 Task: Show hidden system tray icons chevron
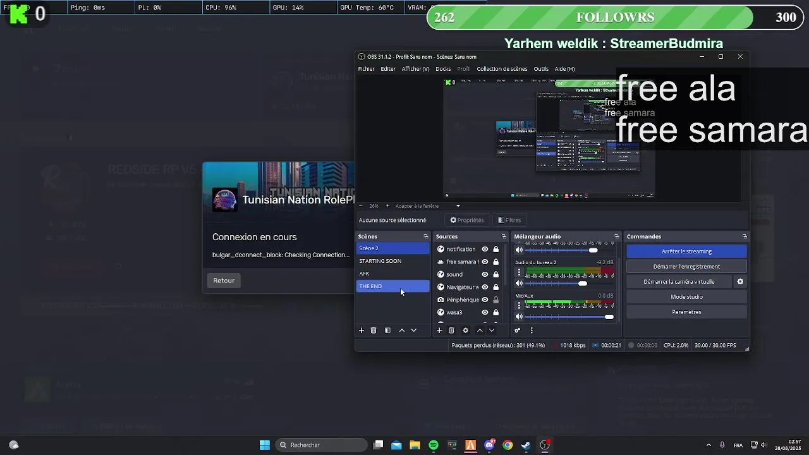click(709, 445)
